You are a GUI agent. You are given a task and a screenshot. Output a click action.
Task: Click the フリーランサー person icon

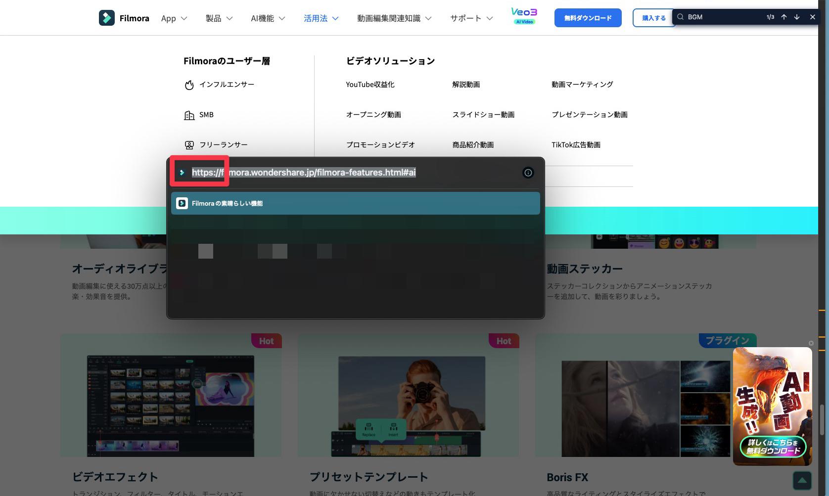point(189,144)
